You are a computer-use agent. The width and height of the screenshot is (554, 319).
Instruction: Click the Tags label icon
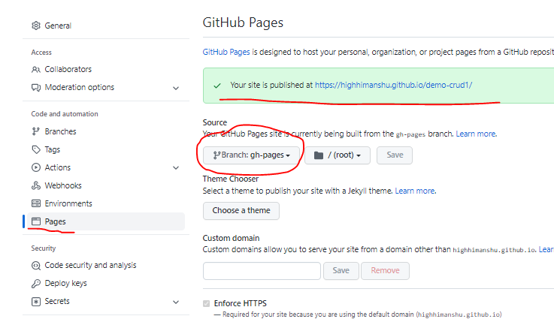pyautogui.click(x=35, y=149)
